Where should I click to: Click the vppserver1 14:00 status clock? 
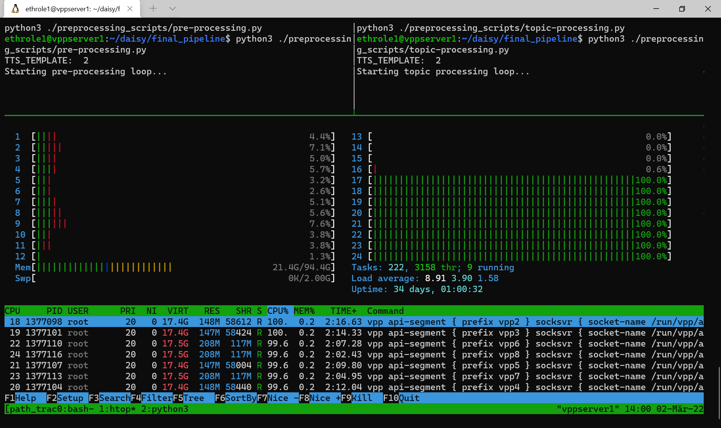630,409
